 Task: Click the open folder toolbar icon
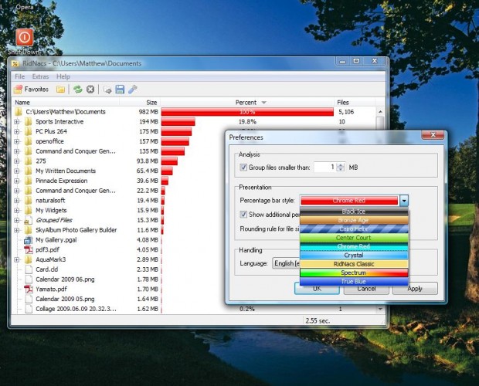tap(60, 90)
